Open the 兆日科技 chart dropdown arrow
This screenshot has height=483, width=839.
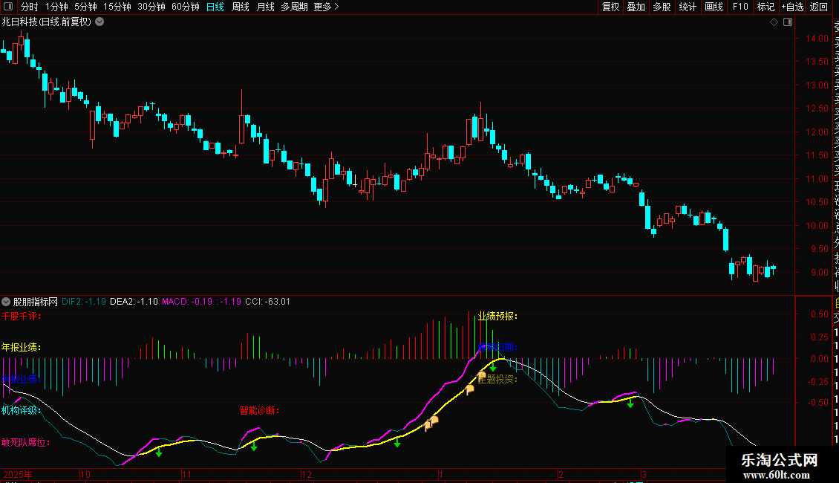coord(99,22)
